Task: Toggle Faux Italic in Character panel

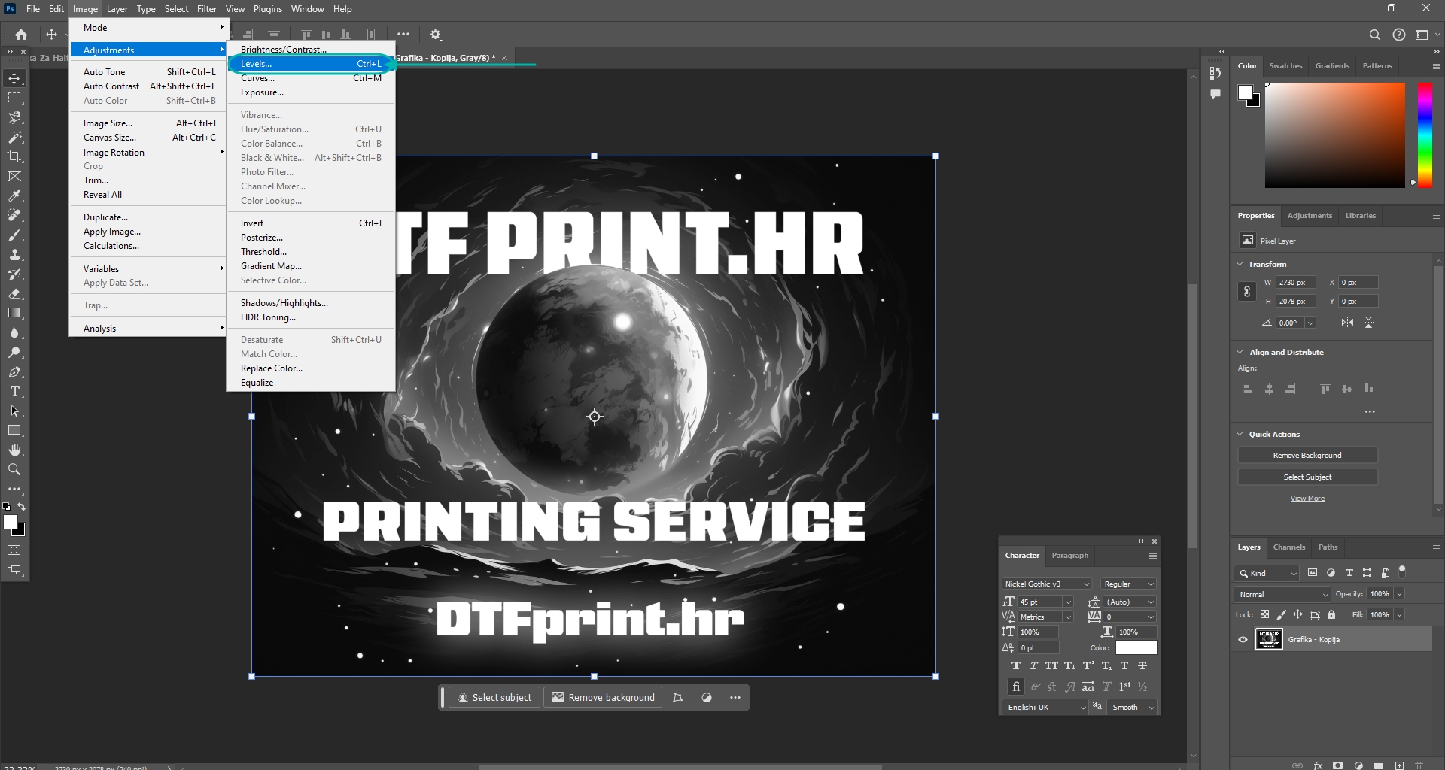Action: pyautogui.click(x=1033, y=666)
